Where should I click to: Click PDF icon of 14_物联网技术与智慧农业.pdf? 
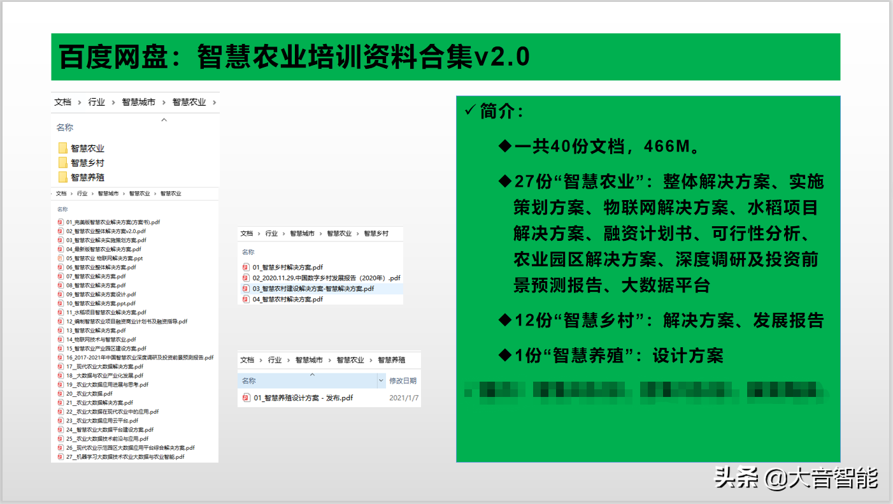[61, 340]
